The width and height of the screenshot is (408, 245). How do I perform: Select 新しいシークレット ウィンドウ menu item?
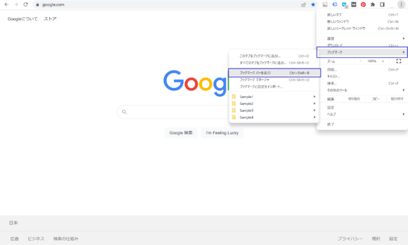pos(362,29)
